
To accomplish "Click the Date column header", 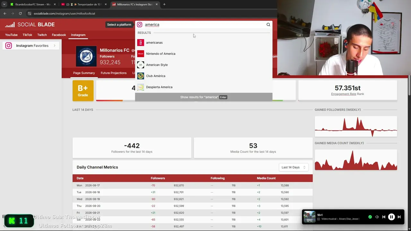I will click(80, 178).
